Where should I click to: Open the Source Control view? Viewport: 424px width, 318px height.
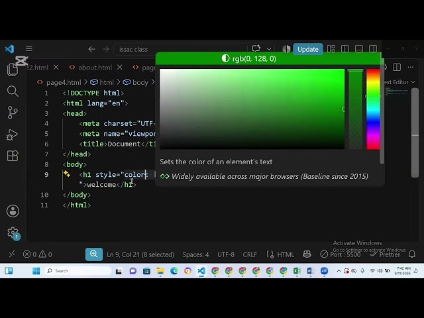pyautogui.click(x=13, y=113)
